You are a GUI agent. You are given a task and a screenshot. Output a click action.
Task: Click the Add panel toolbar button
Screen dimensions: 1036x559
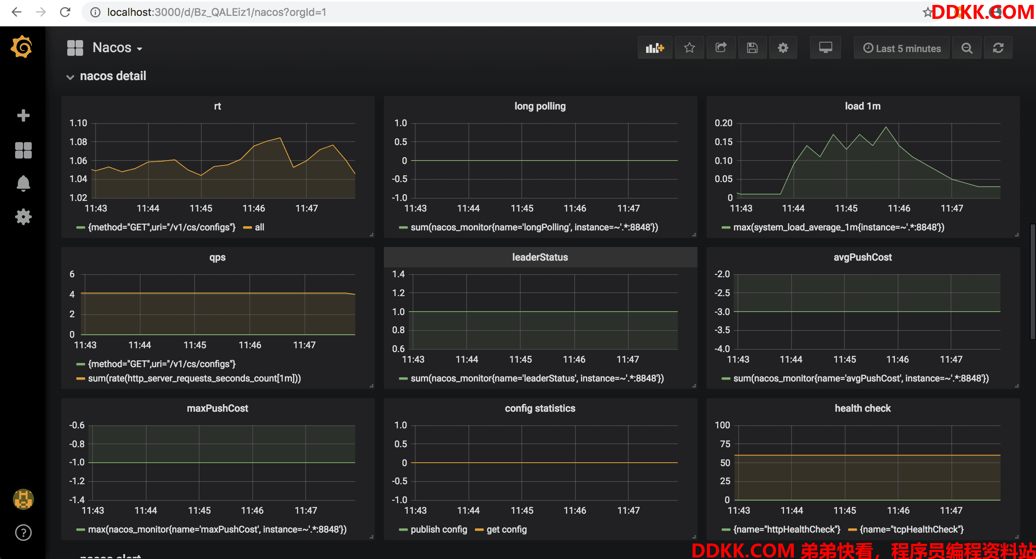(655, 48)
